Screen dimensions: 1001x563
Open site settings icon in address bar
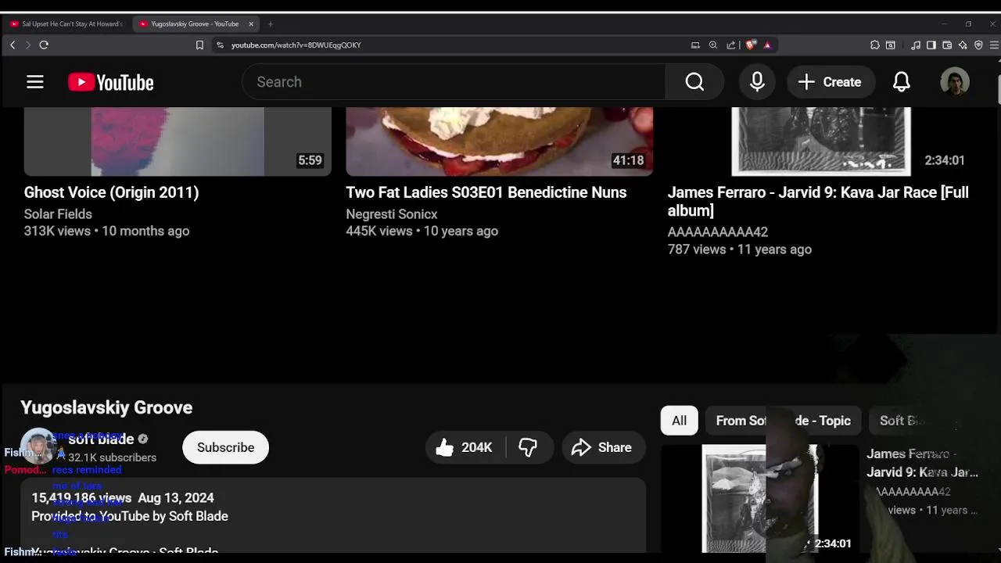tap(220, 45)
